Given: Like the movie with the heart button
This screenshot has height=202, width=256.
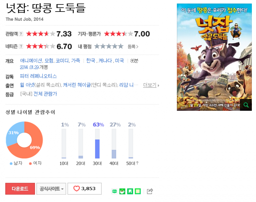Looking at the screenshot, I should coord(84,189).
